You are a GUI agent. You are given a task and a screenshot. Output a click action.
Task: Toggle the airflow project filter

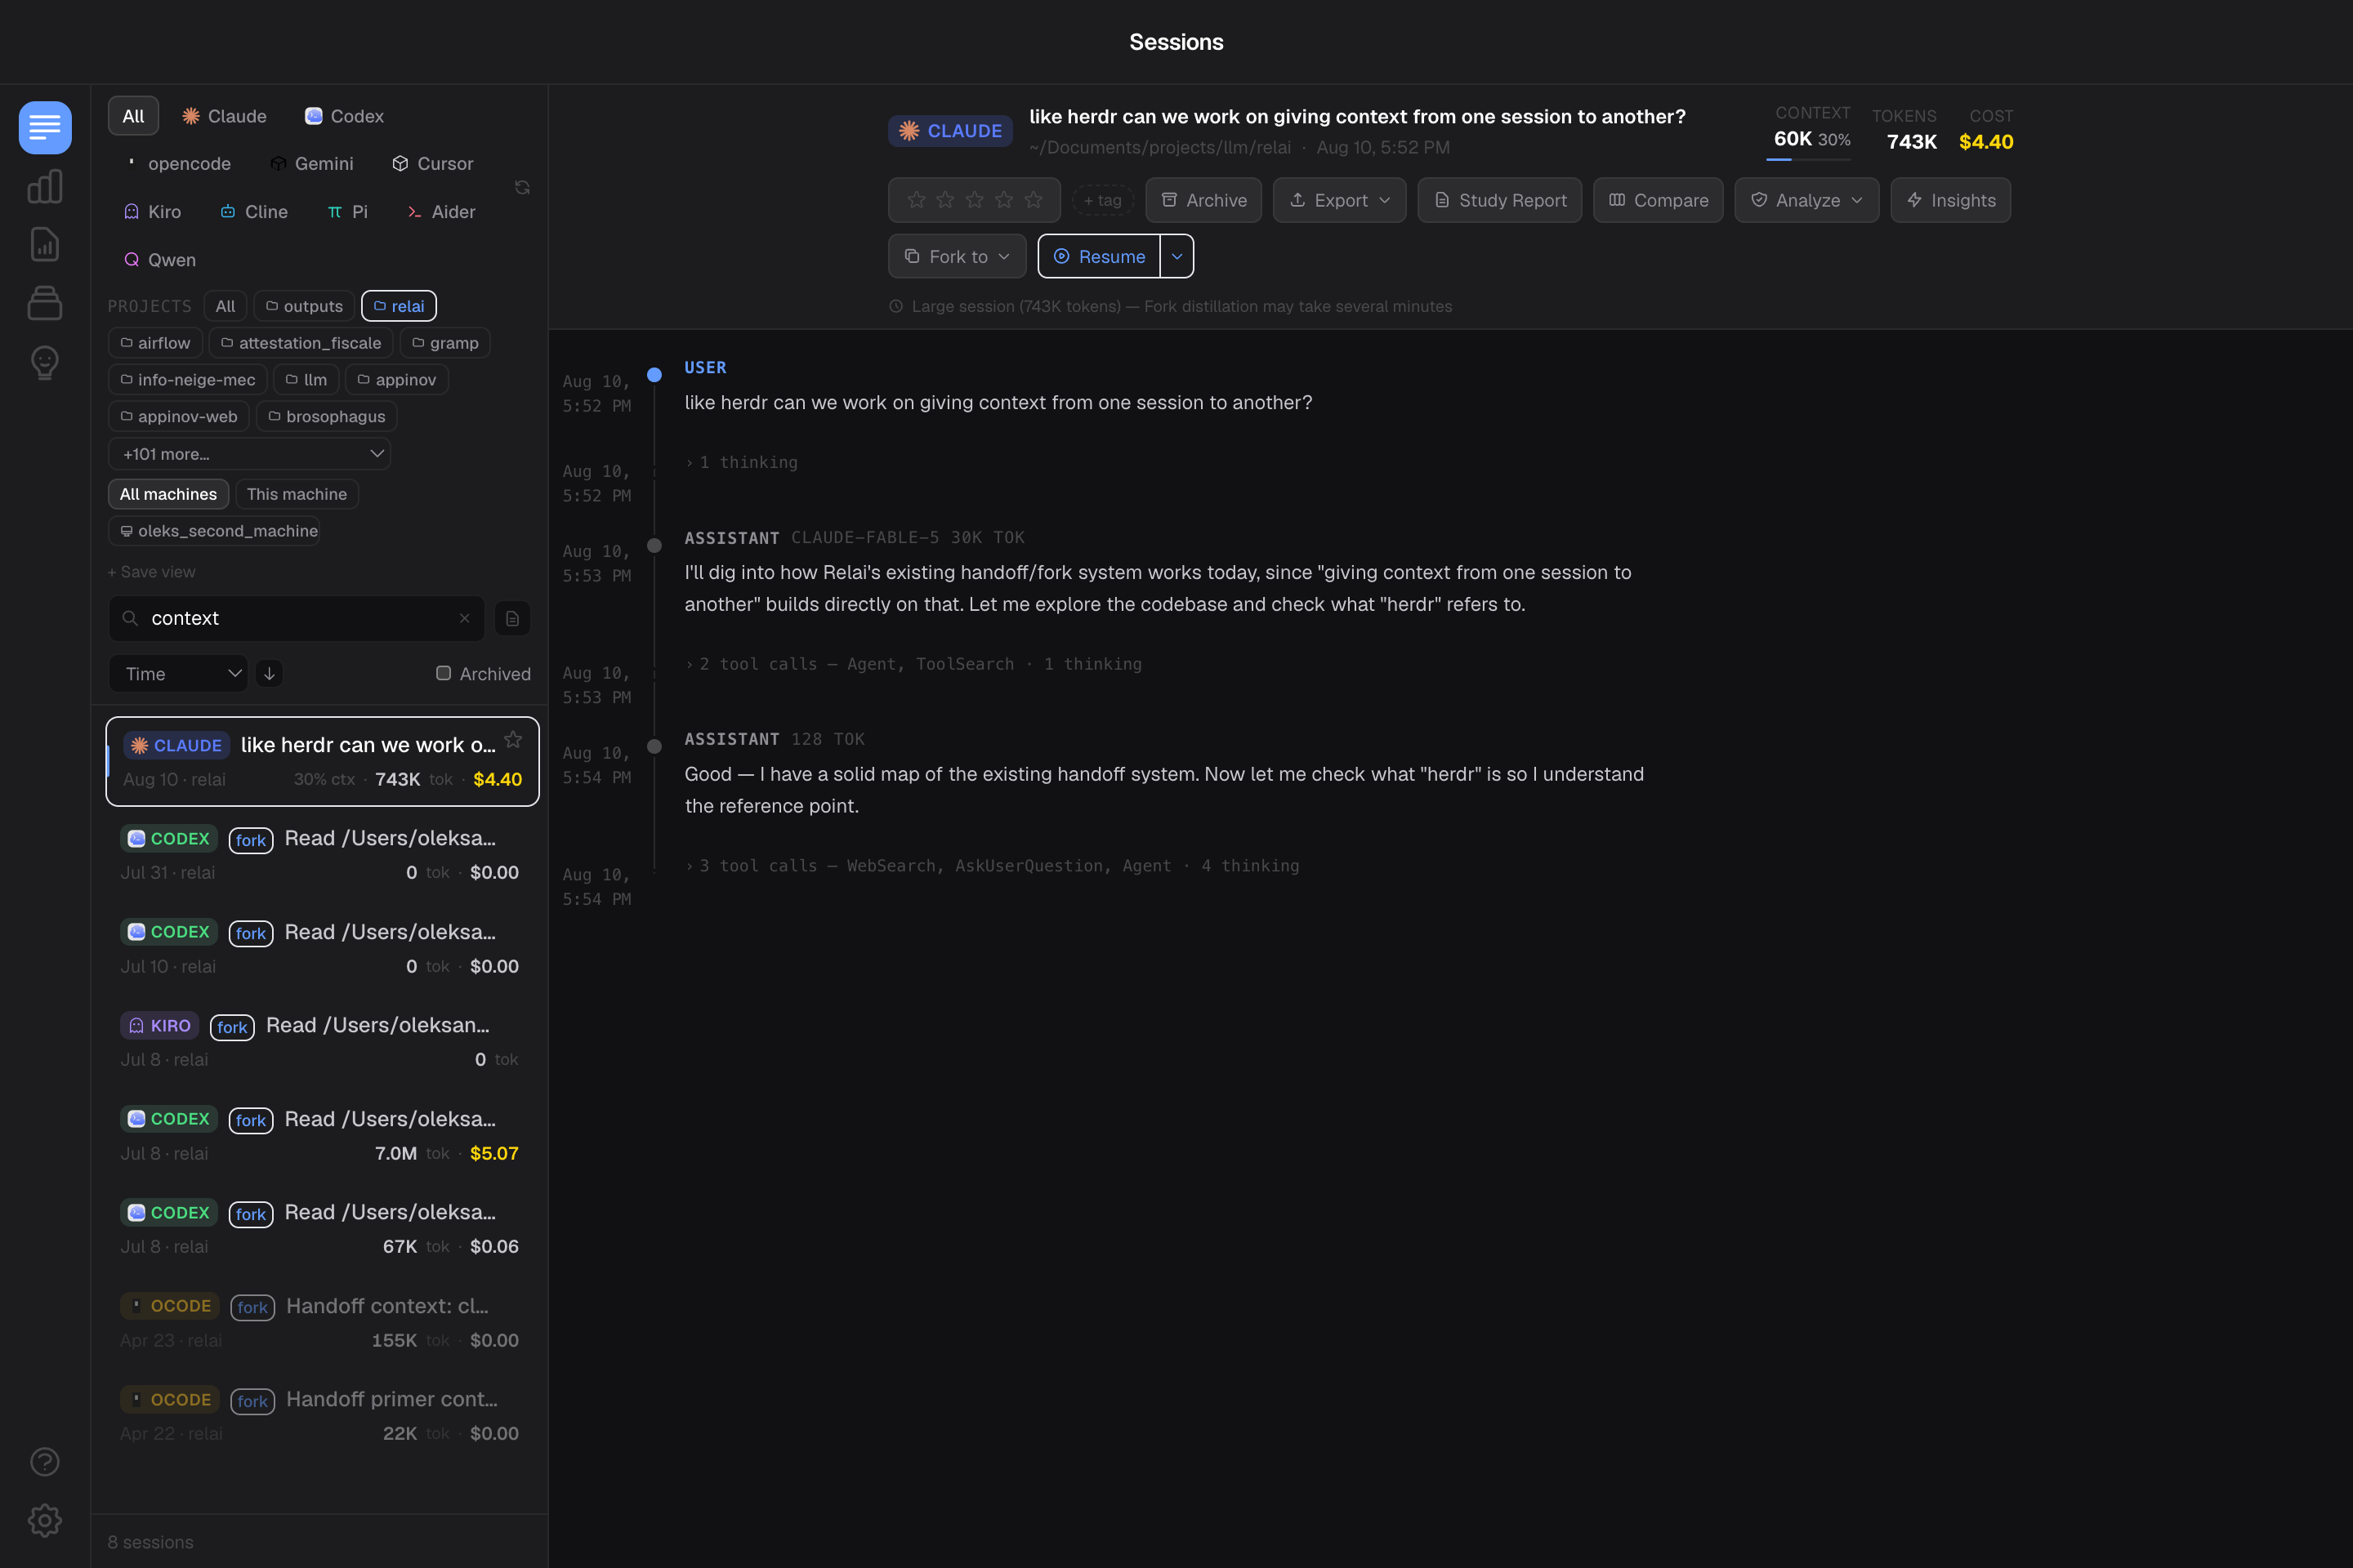point(155,343)
